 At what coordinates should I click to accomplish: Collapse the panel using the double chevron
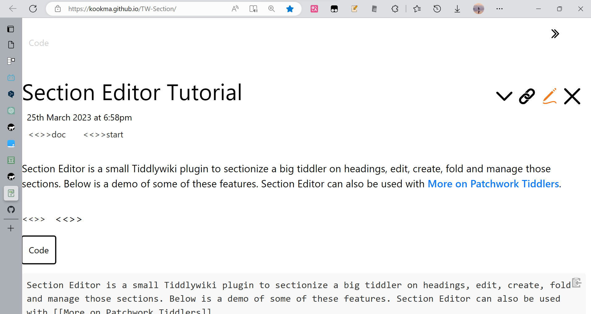555,34
